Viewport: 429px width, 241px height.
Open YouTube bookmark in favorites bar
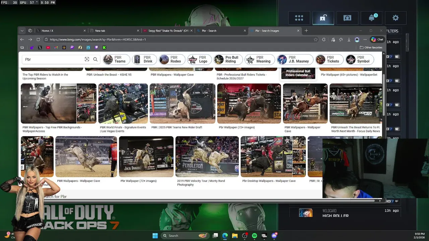point(48,48)
